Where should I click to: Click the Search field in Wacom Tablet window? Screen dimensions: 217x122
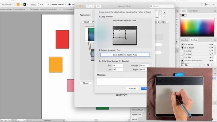point(162,6)
